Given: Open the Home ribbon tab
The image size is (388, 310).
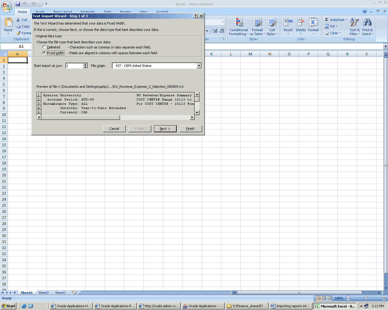Looking at the screenshot, I should 22,12.
